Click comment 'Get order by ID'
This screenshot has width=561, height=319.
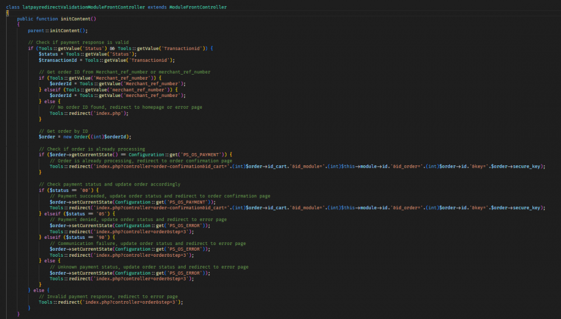[x=63, y=131]
